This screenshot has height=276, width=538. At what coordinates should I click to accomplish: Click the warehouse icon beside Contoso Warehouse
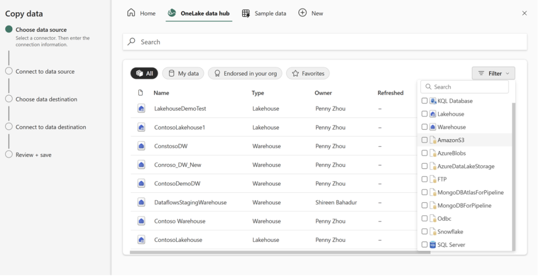(141, 221)
